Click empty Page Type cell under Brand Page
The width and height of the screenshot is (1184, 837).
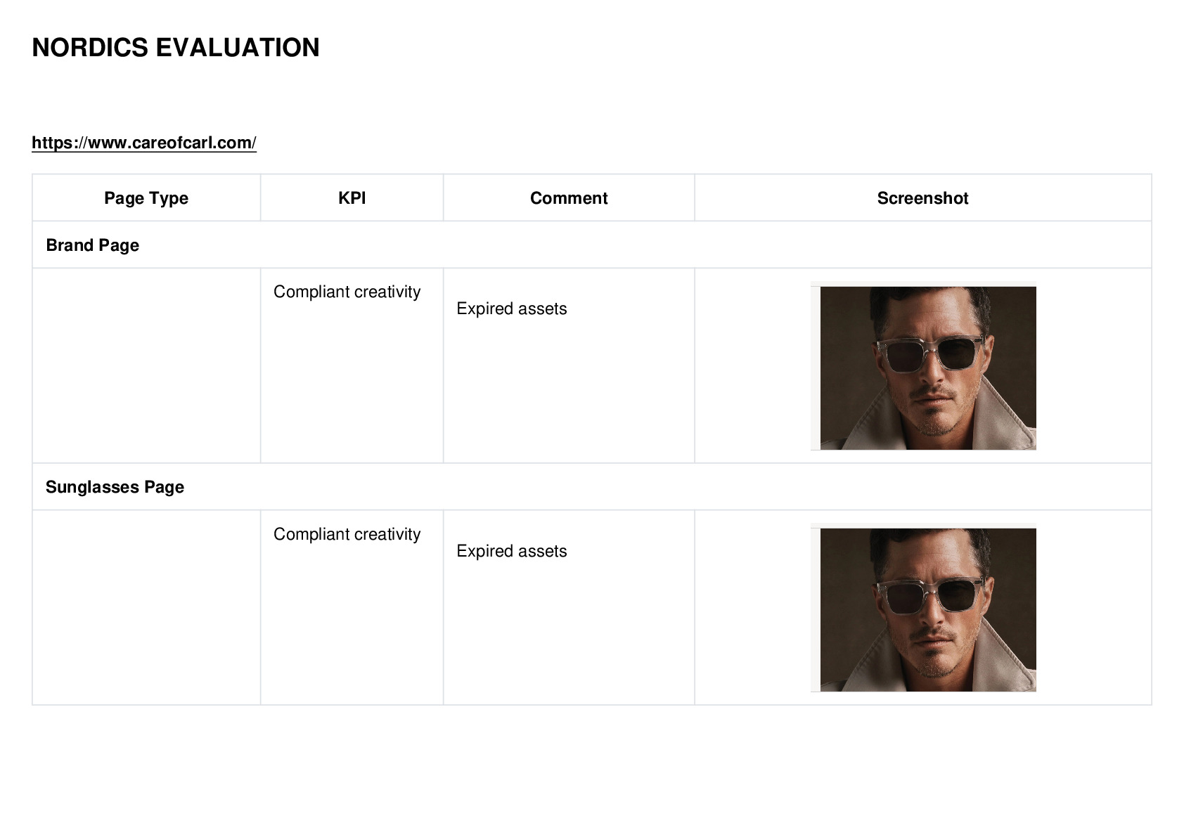(x=146, y=365)
